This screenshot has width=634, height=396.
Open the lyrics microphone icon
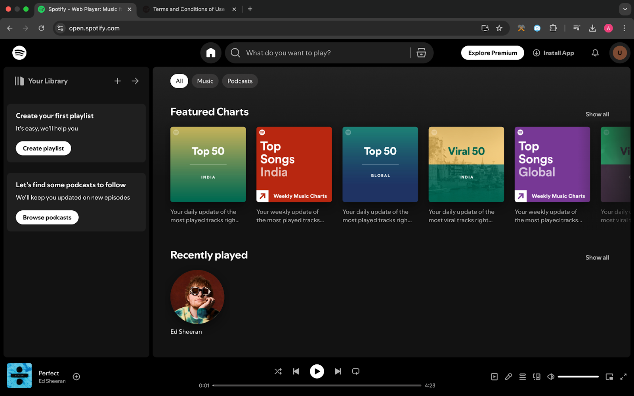508,377
